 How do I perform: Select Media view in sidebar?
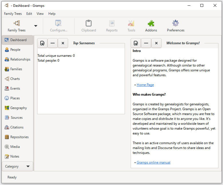15,147
